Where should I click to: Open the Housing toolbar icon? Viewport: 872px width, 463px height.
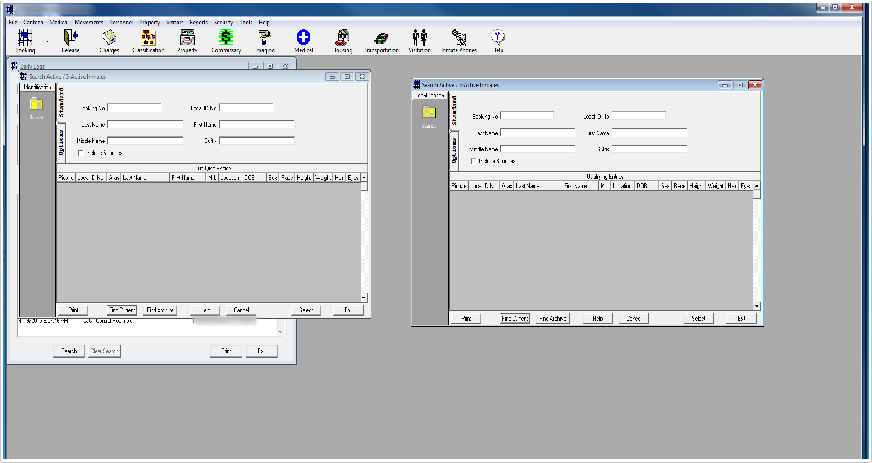(x=342, y=38)
